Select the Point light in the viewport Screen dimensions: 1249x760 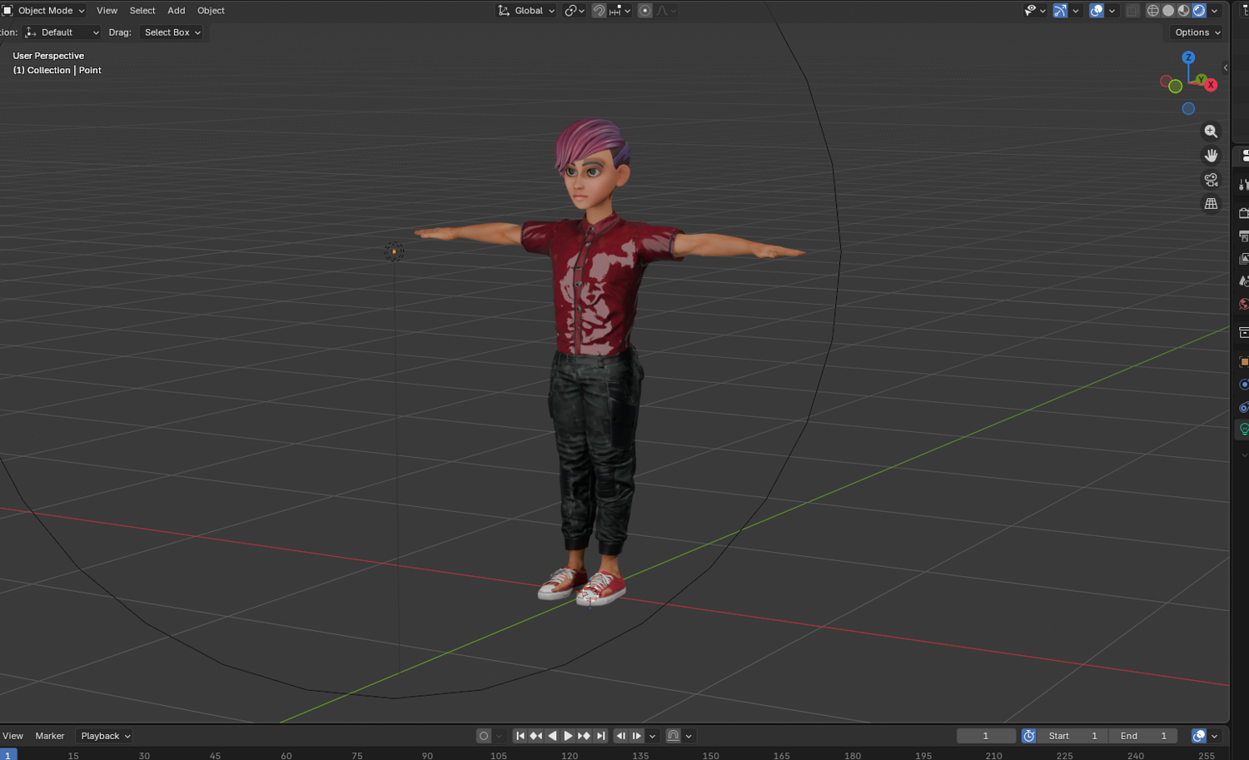coord(394,251)
